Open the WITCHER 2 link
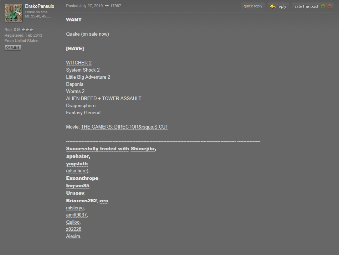Viewport: 339px width, 255px height. tap(79, 63)
